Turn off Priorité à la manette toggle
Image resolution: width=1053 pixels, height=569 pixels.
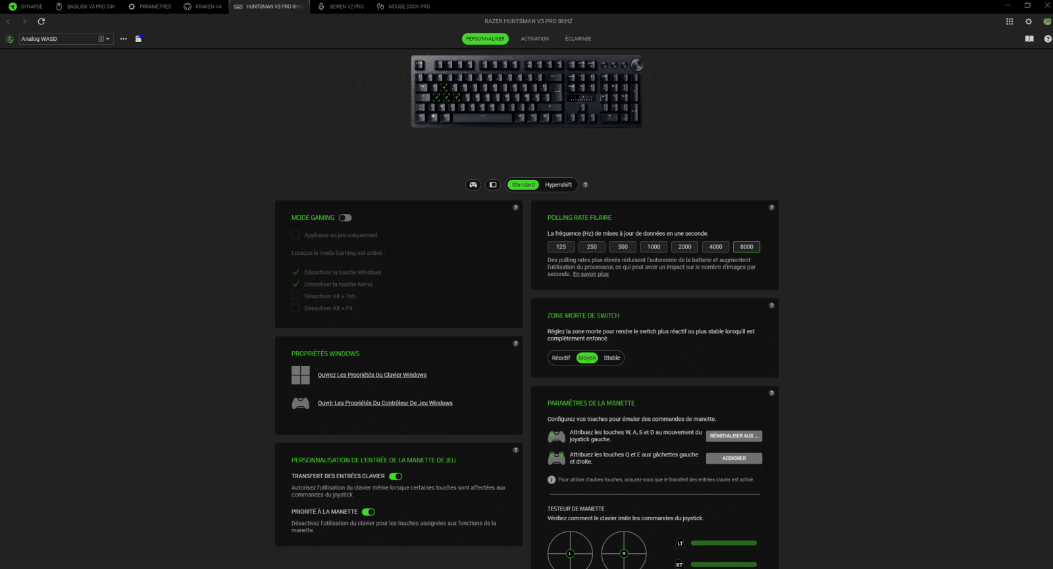369,512
